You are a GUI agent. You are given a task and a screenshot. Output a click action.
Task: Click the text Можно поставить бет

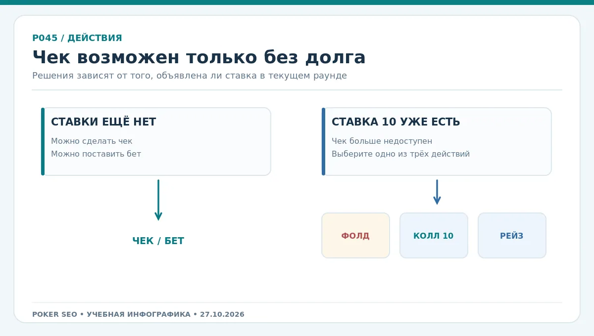[96, 154]
